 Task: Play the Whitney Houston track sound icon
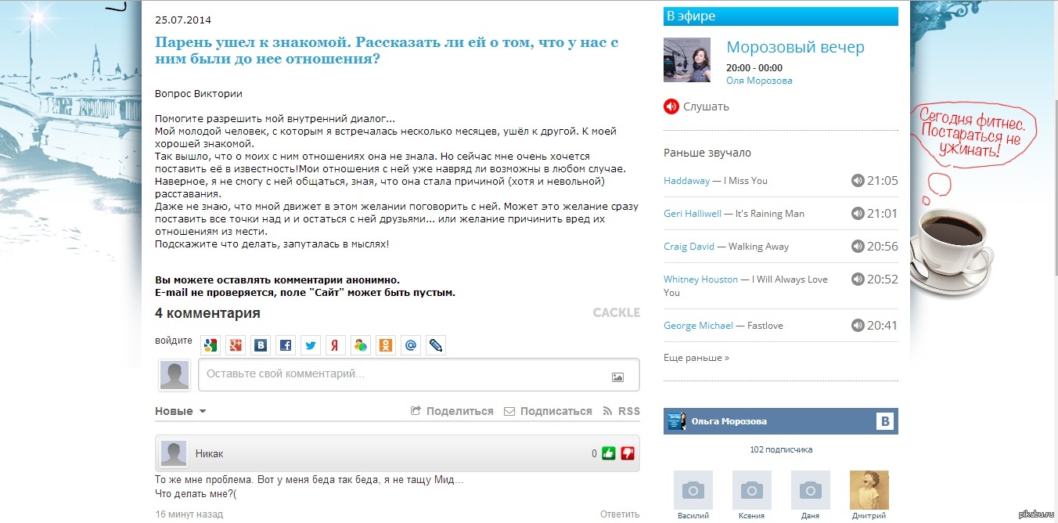tap(858, 280)
